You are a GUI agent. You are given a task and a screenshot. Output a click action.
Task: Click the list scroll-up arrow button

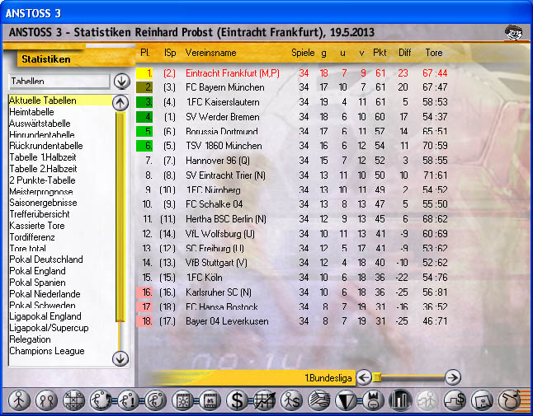[120, 103]
